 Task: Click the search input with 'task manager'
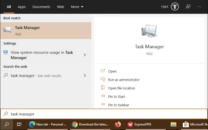click(104, 114)
